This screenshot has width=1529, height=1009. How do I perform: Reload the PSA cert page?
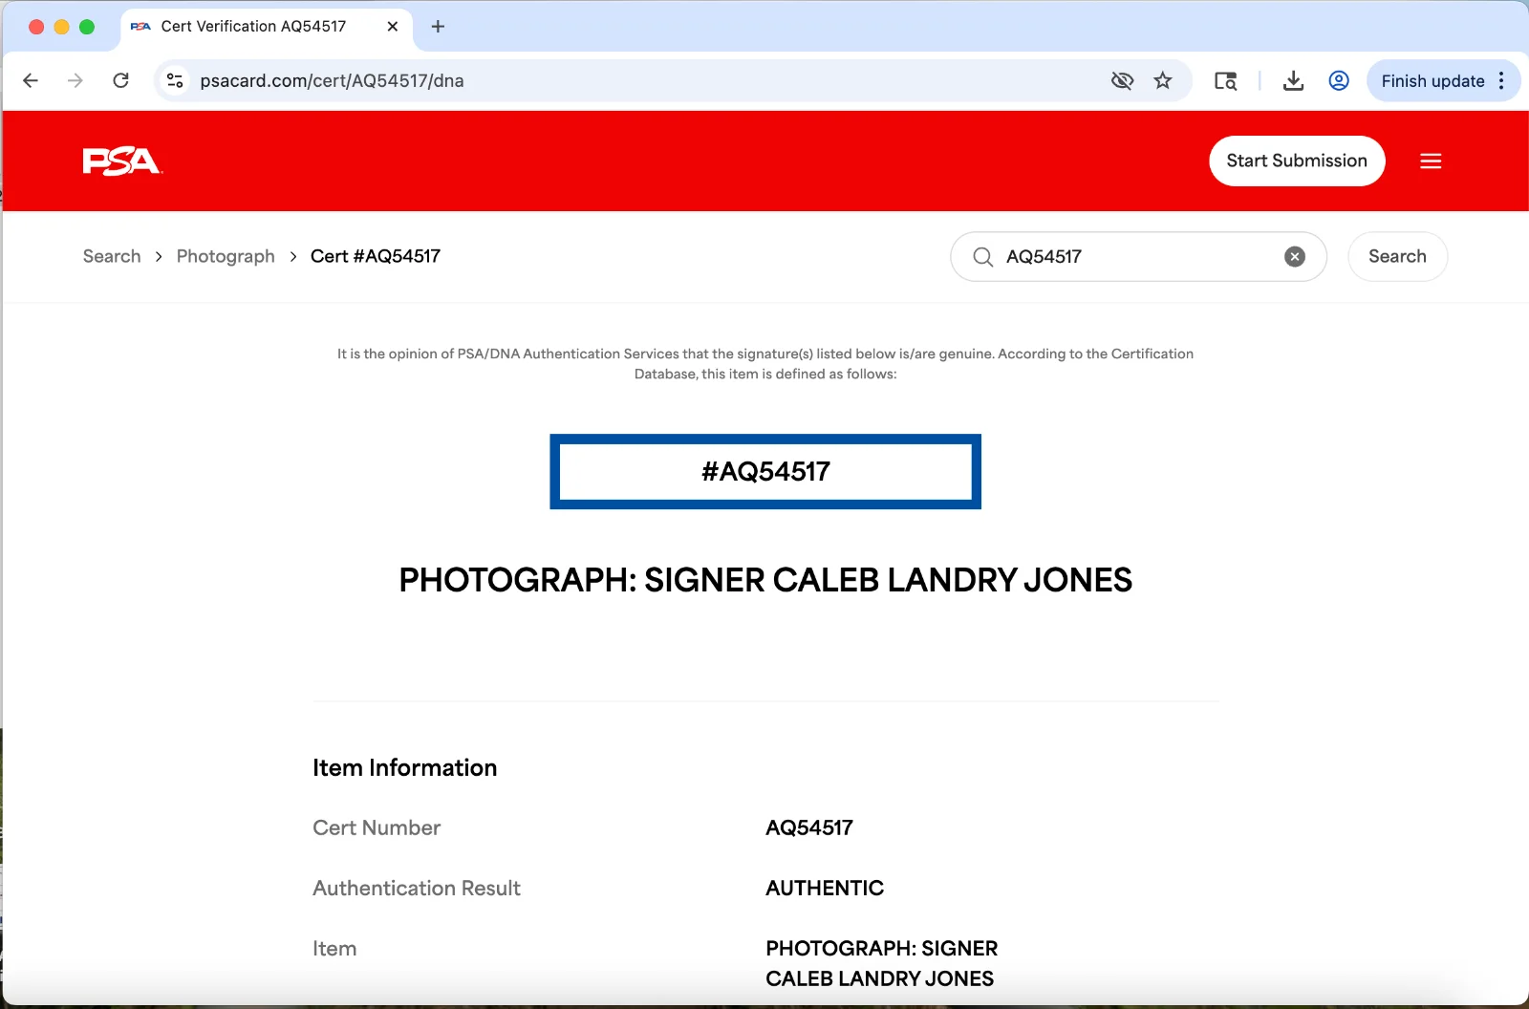tap(120, 81)
